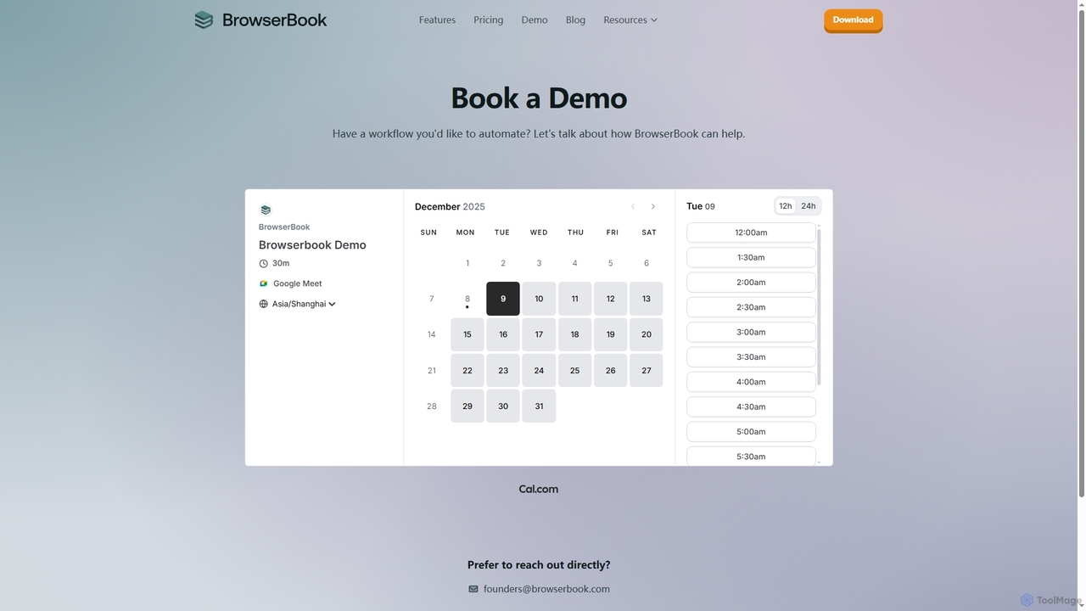This screenshot has height=611, width=1086.
Task: Select December 15 in the calendar
Action: coord(467,334)
